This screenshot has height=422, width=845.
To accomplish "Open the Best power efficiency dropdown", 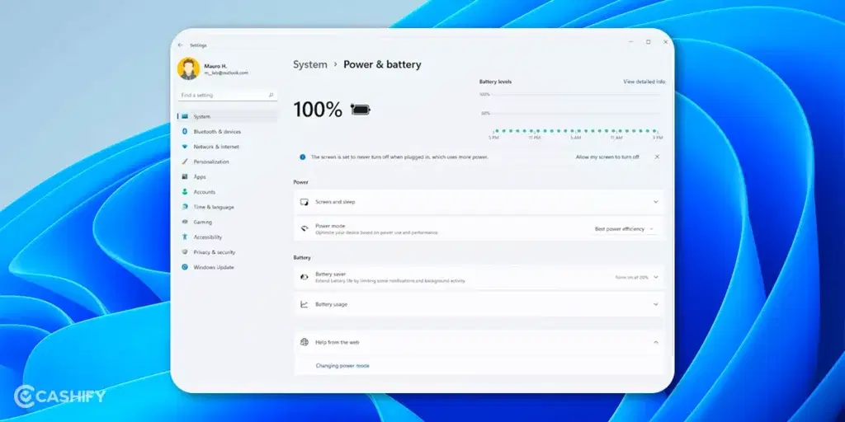I will coord(624,229).
